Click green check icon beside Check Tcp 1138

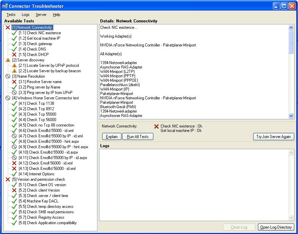(14, 103)
